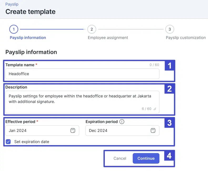Screen dimensions: 208x171
Task: Click the number 1 annotation badge
Action: pyautogui.click(x=169, y=66)
